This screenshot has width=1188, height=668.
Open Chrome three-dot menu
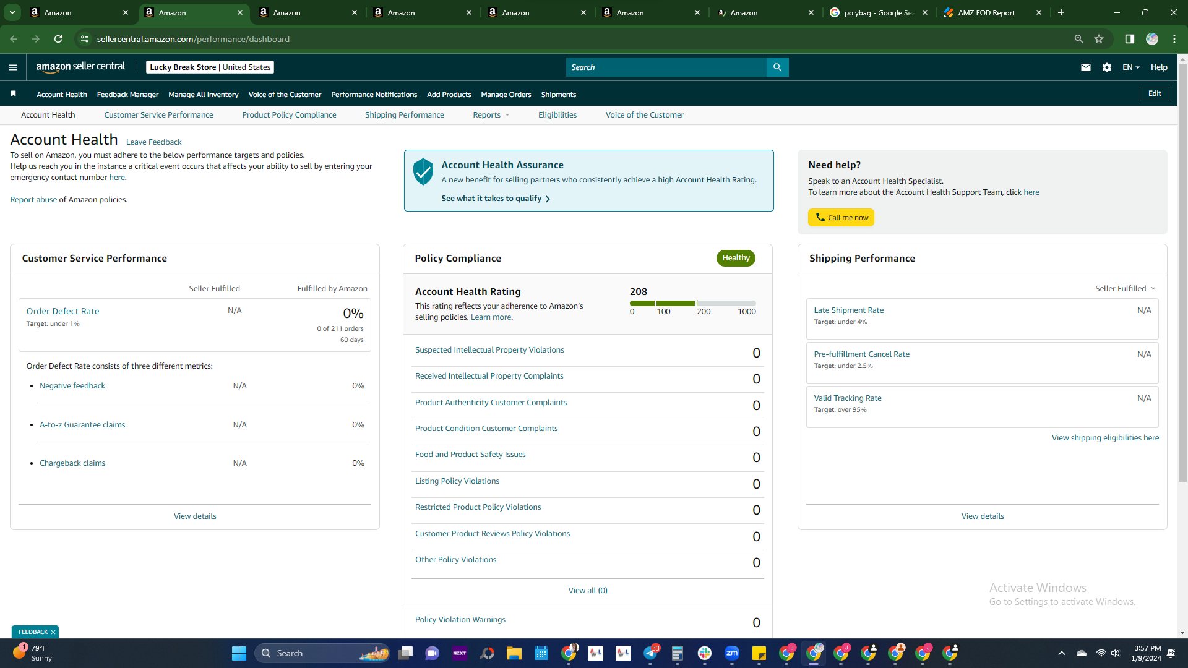point(1174,39)
